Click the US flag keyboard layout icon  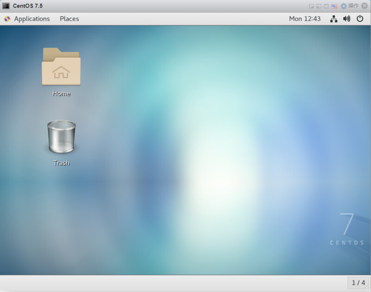[334, 6]
